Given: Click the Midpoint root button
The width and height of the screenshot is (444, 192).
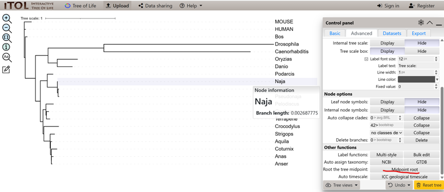Looking at the screenshot, I should tap(404, 169).
